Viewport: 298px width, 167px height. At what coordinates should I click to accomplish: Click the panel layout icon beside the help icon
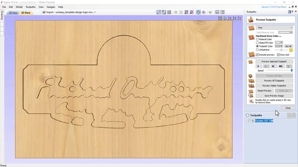(x=290, y=12)
